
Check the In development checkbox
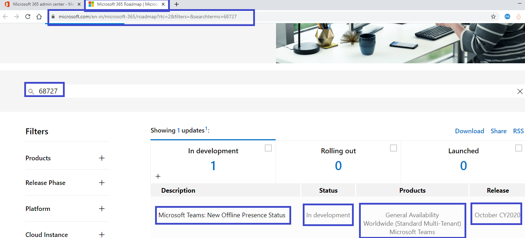[268, 148]
